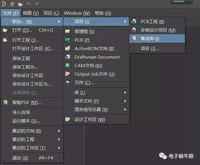The width and height of the screenshot is (200, 165).
Task: Click the 多板设计项目 (M) icon
Action: click(134, 30)
